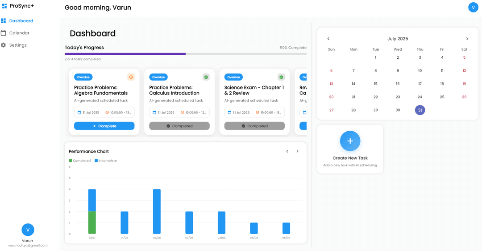Screen dimensions: 482x251
Task: Select July 31 in the calendar
Action: (x=420, y=110)
